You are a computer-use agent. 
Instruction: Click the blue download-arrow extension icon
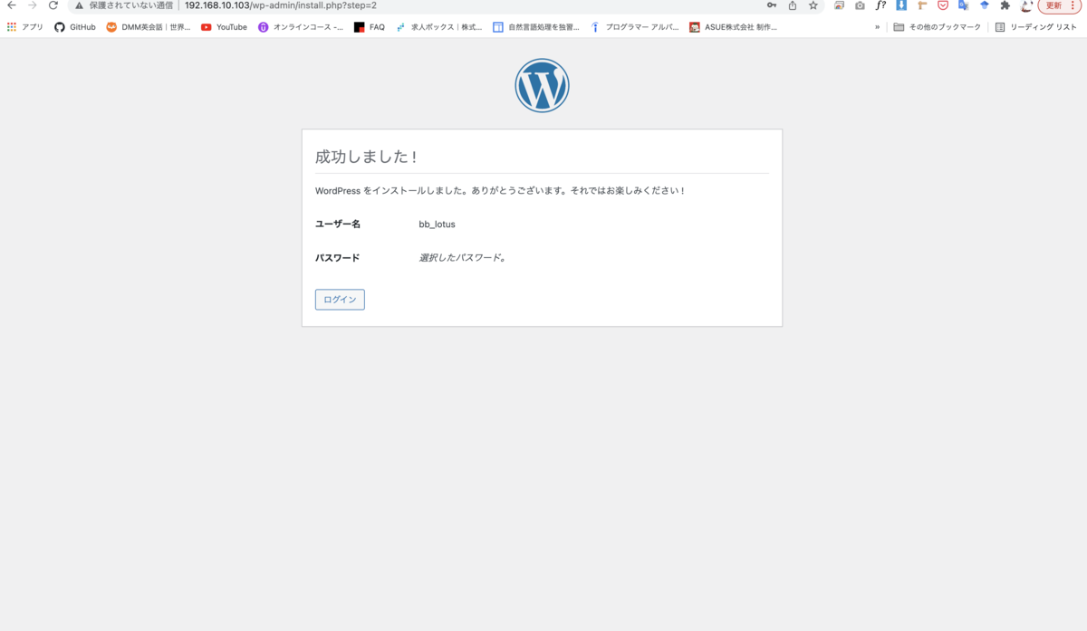pyautogui.click(x=901, y=5)
